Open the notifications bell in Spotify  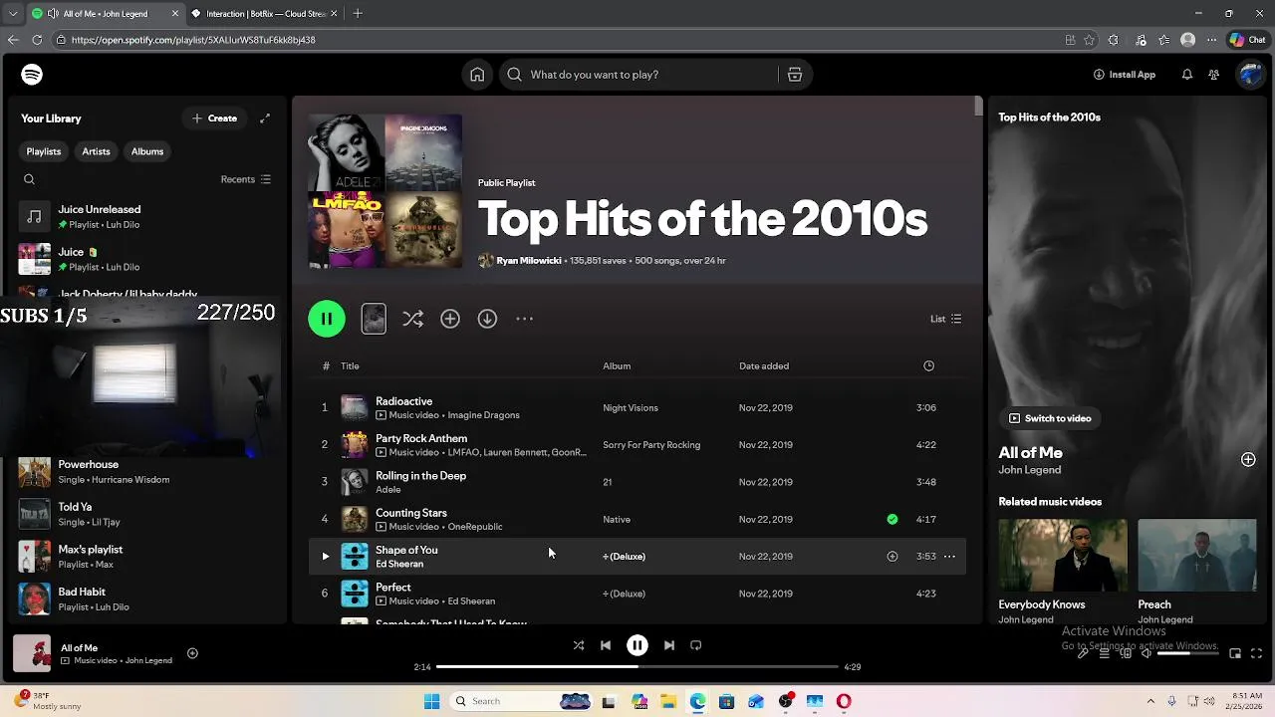point(1186,75)
